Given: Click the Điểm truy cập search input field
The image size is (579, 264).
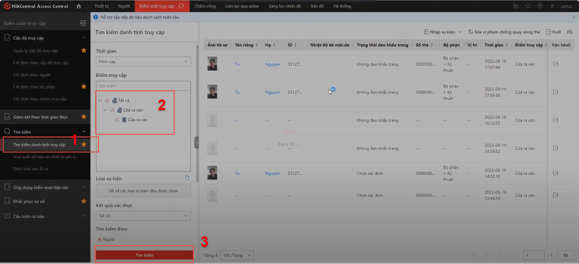Looking at the screenshot, I should [x=143, y=86].
